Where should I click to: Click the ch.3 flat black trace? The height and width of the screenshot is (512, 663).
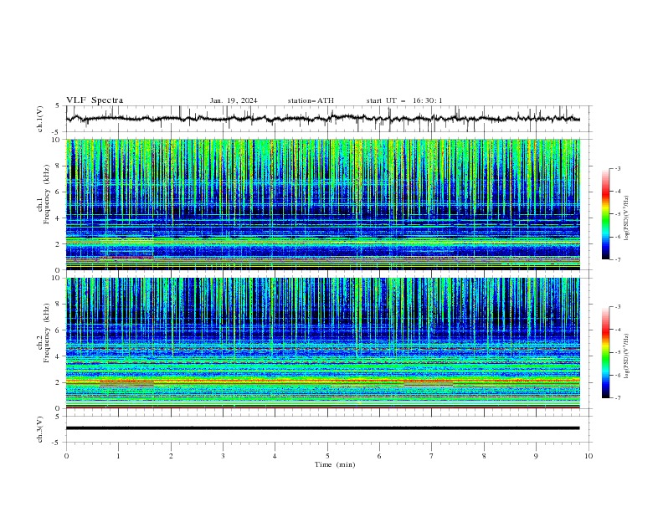pyautogui.click(x=322, y=428)
